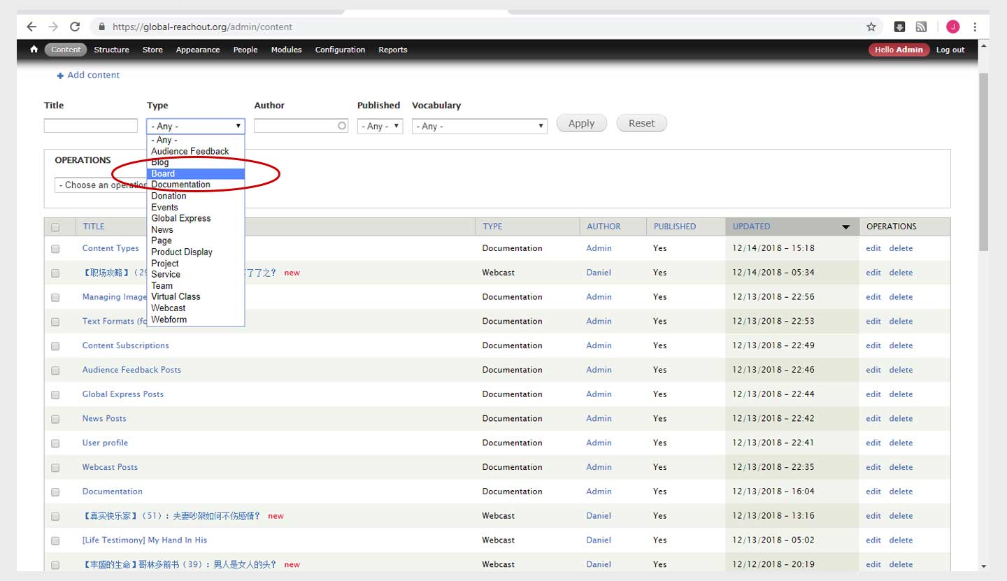1007x581 pixels.
Task: Check the Documentation row checkbox
Action: click(x=55, y=492)
